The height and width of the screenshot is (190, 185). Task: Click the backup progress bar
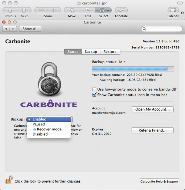133,69
